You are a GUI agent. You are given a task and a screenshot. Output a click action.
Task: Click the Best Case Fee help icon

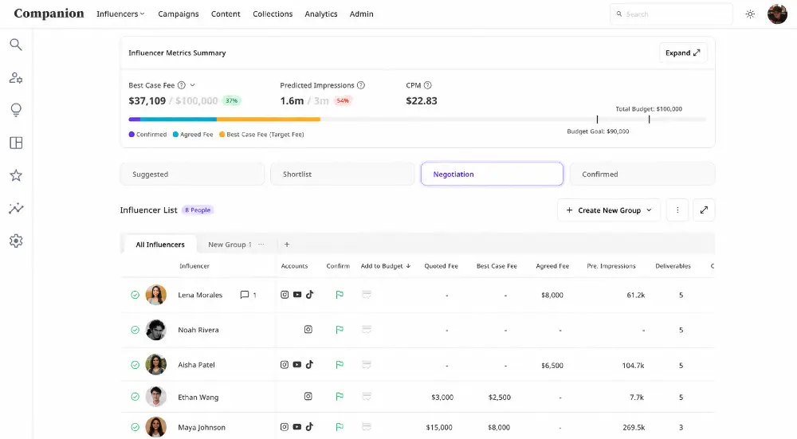pyautogui.click(x=182, y=85)
